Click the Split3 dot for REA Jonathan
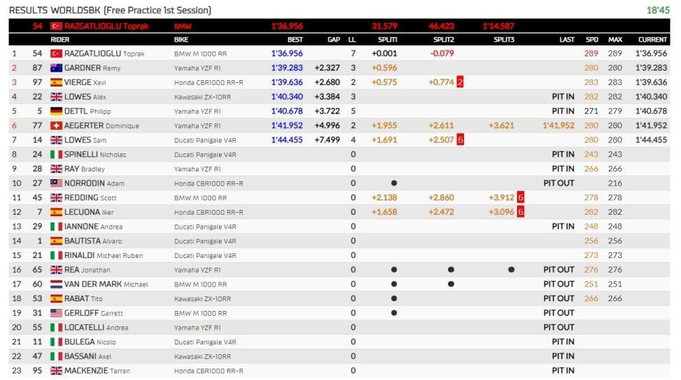681x380 pixels. pos(511,269)
